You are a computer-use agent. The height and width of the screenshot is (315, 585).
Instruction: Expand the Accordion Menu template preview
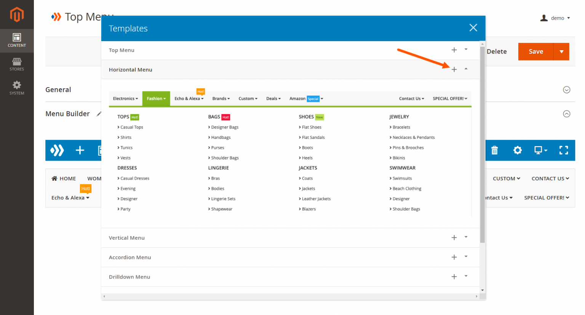pos(466,257)
